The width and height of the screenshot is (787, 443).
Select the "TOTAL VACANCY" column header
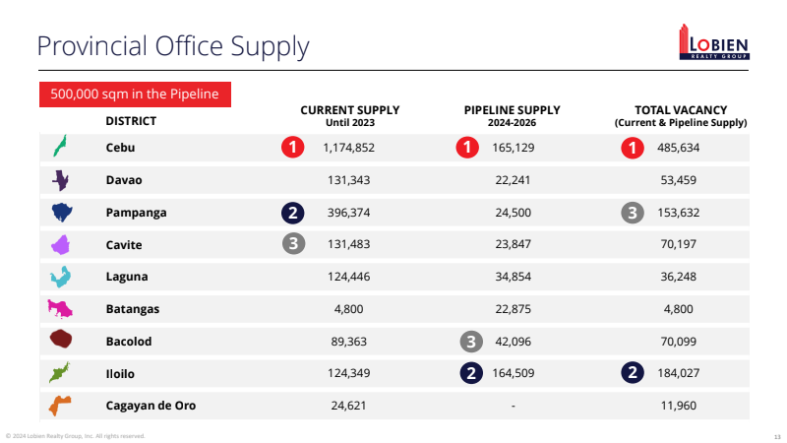tap(680, 110)
